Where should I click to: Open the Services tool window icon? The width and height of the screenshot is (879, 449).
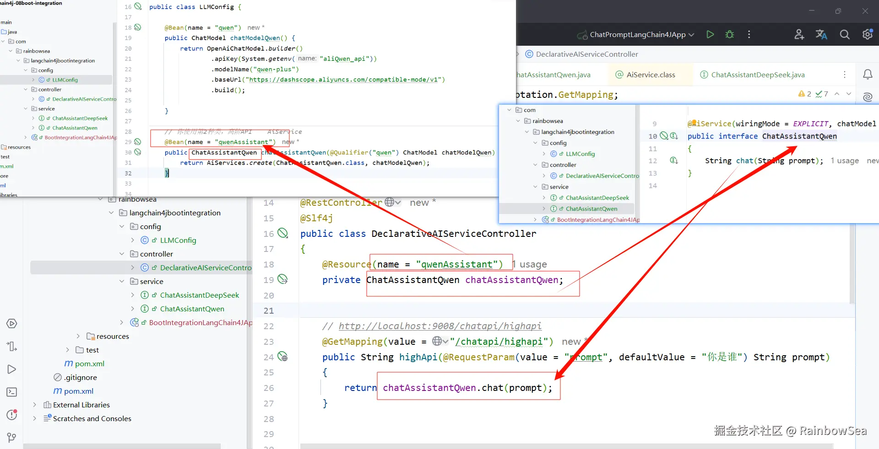click(x=12, y=324)
